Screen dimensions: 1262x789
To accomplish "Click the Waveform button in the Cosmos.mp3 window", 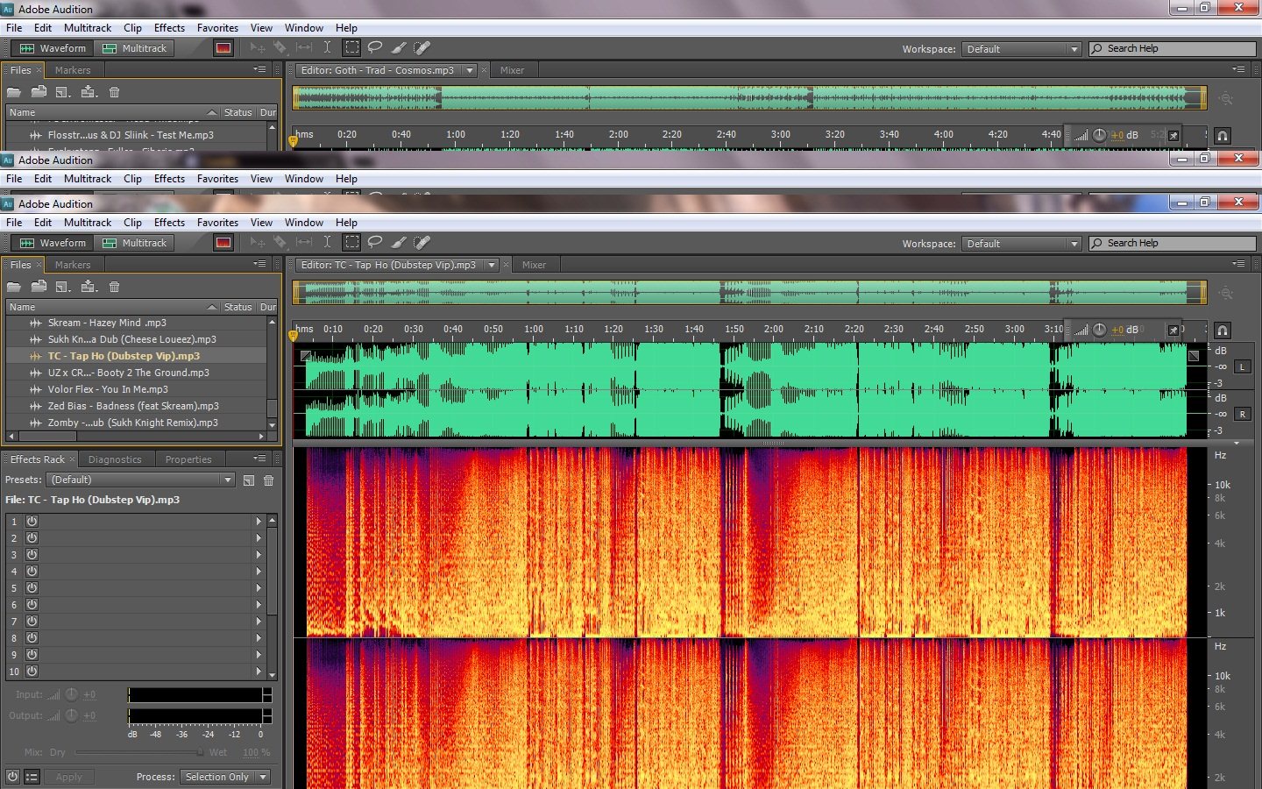I will pos(53,48).
